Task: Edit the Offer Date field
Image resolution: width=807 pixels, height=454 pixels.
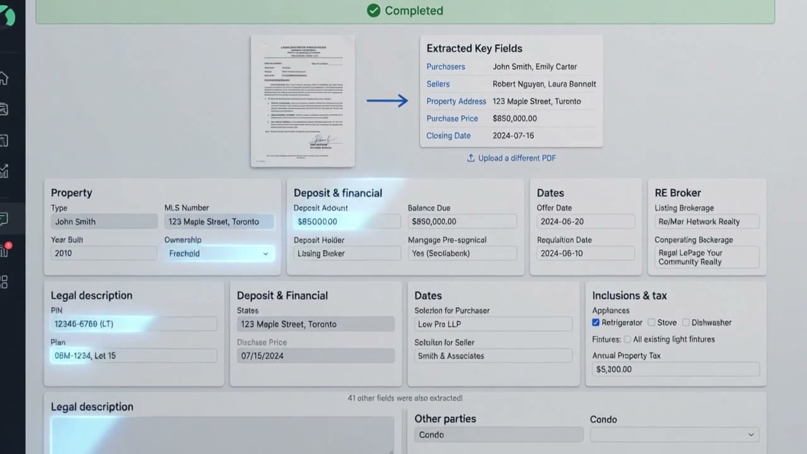Action: [586, 221]
